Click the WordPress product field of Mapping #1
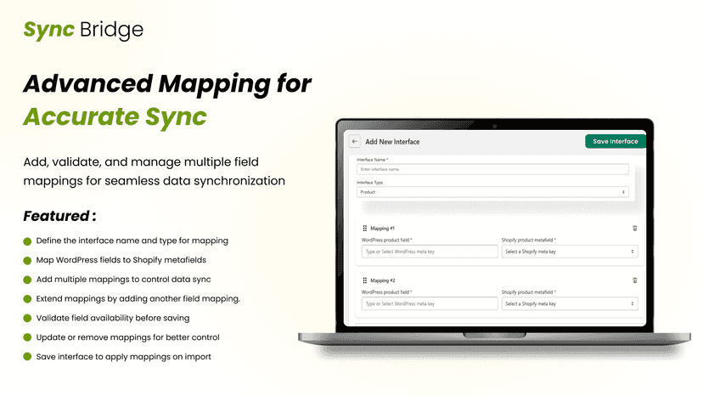This screenshot has height=396, width=703. click(x=430, y=252)
